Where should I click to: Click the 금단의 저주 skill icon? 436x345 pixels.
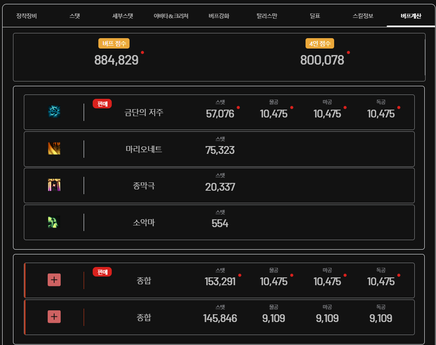(x=54, y=112)
